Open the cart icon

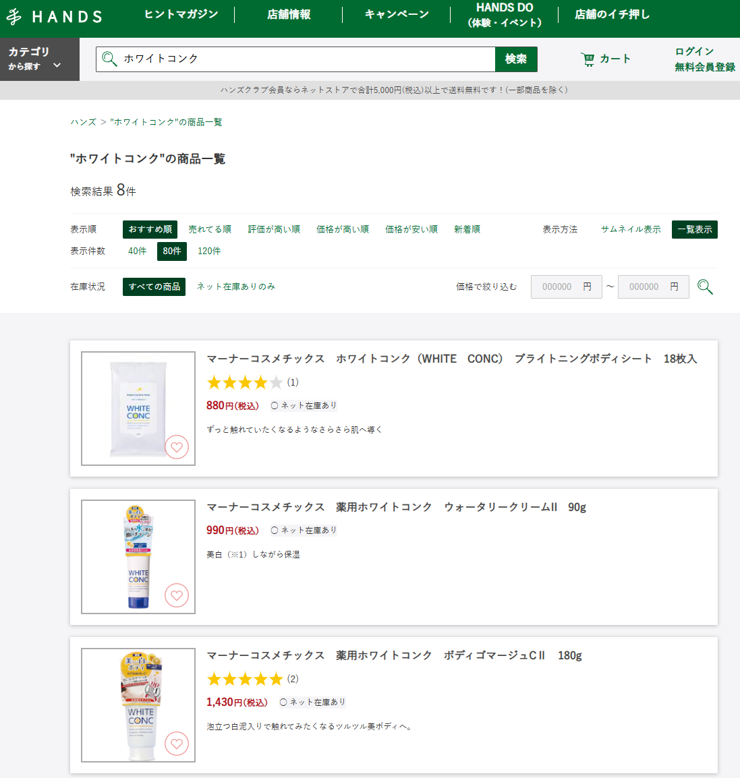pyautogui.click(x=588, y=59)
